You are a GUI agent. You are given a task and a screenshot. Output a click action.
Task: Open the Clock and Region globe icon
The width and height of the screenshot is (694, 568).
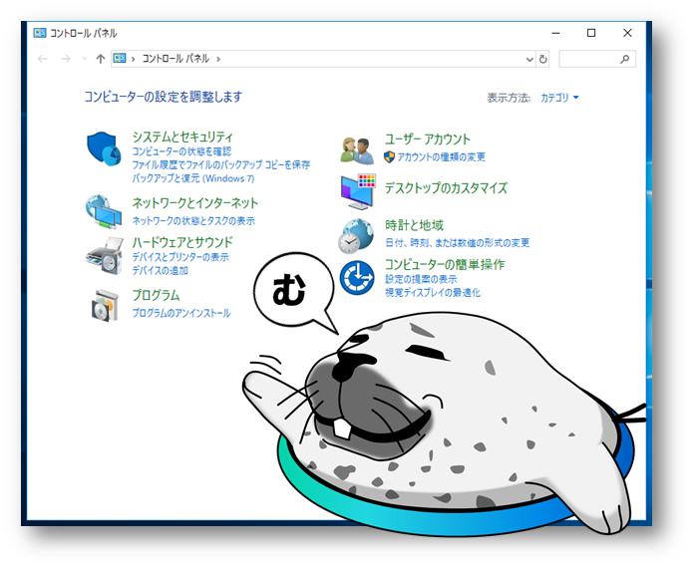pyautogui.click(x=356, y=236)
